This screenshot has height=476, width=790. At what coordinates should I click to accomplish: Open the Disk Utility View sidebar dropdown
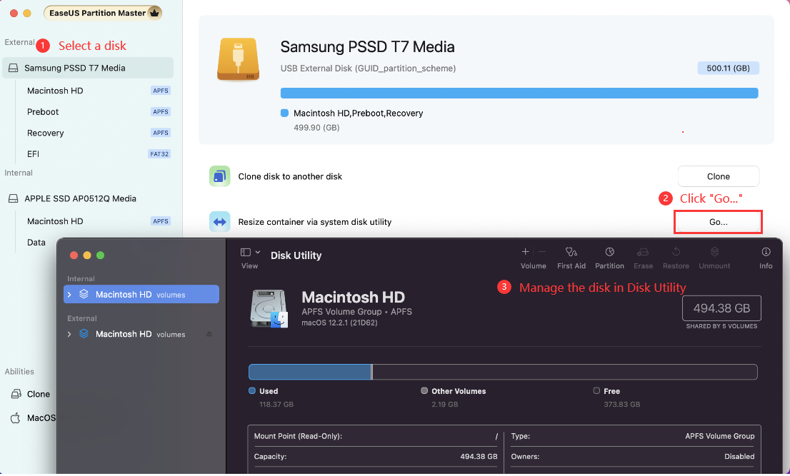pos(250,253)
